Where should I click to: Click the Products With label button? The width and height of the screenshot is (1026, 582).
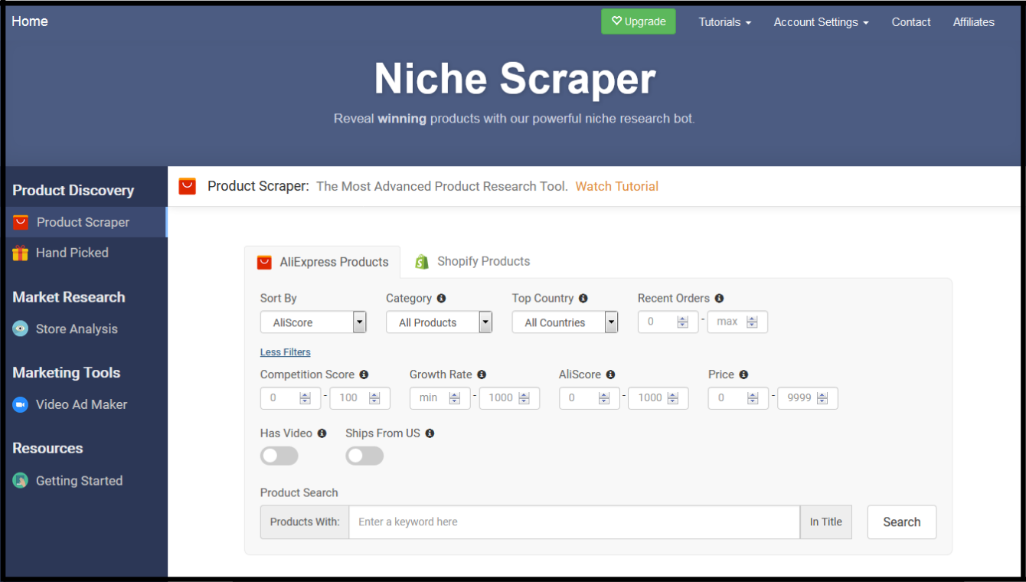(305, 522)
